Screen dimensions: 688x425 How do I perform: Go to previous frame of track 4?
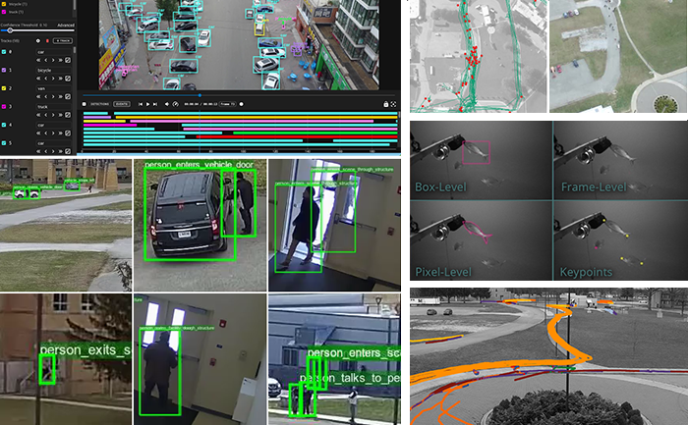point(46,133)
